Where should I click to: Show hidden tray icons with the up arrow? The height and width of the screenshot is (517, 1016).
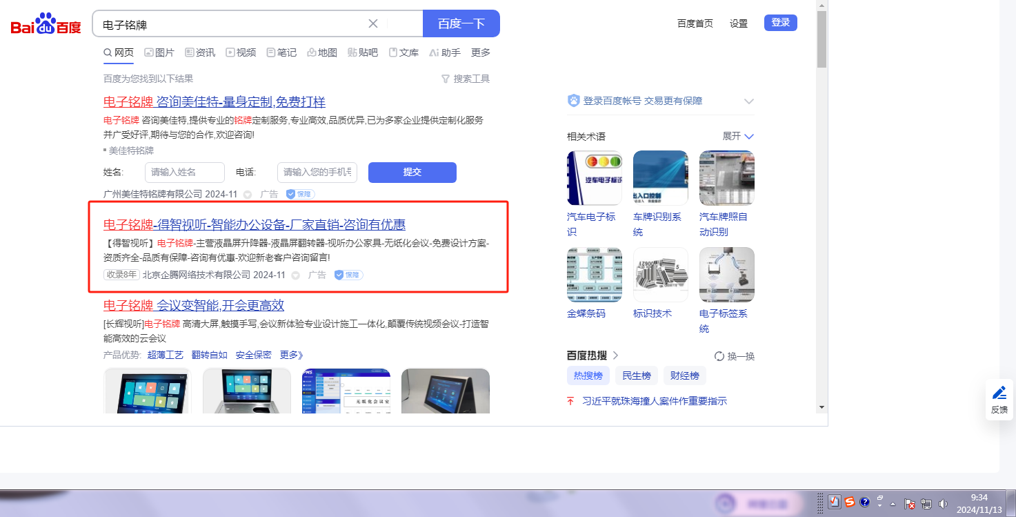pos(893,503)
